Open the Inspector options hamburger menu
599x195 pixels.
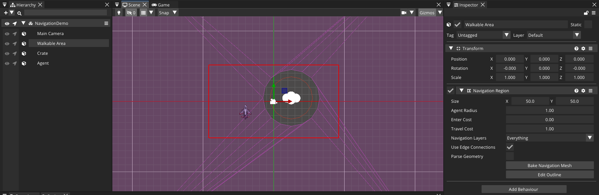pyautogui.click(x=594, y=13)
